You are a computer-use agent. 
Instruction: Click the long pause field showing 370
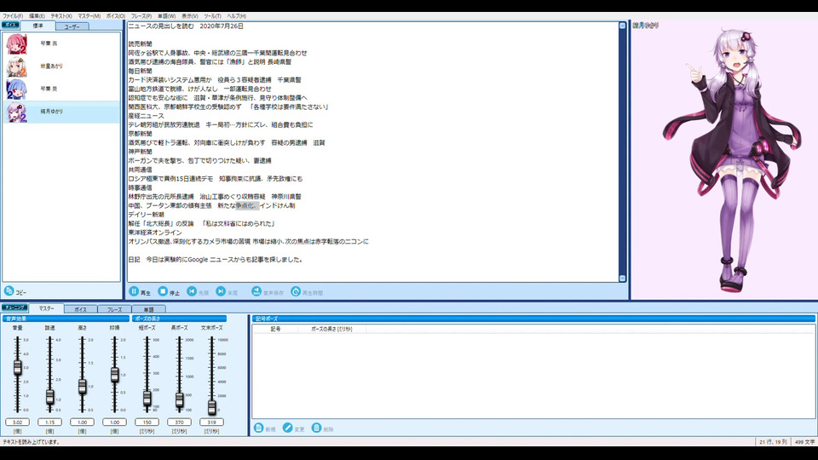179,422
